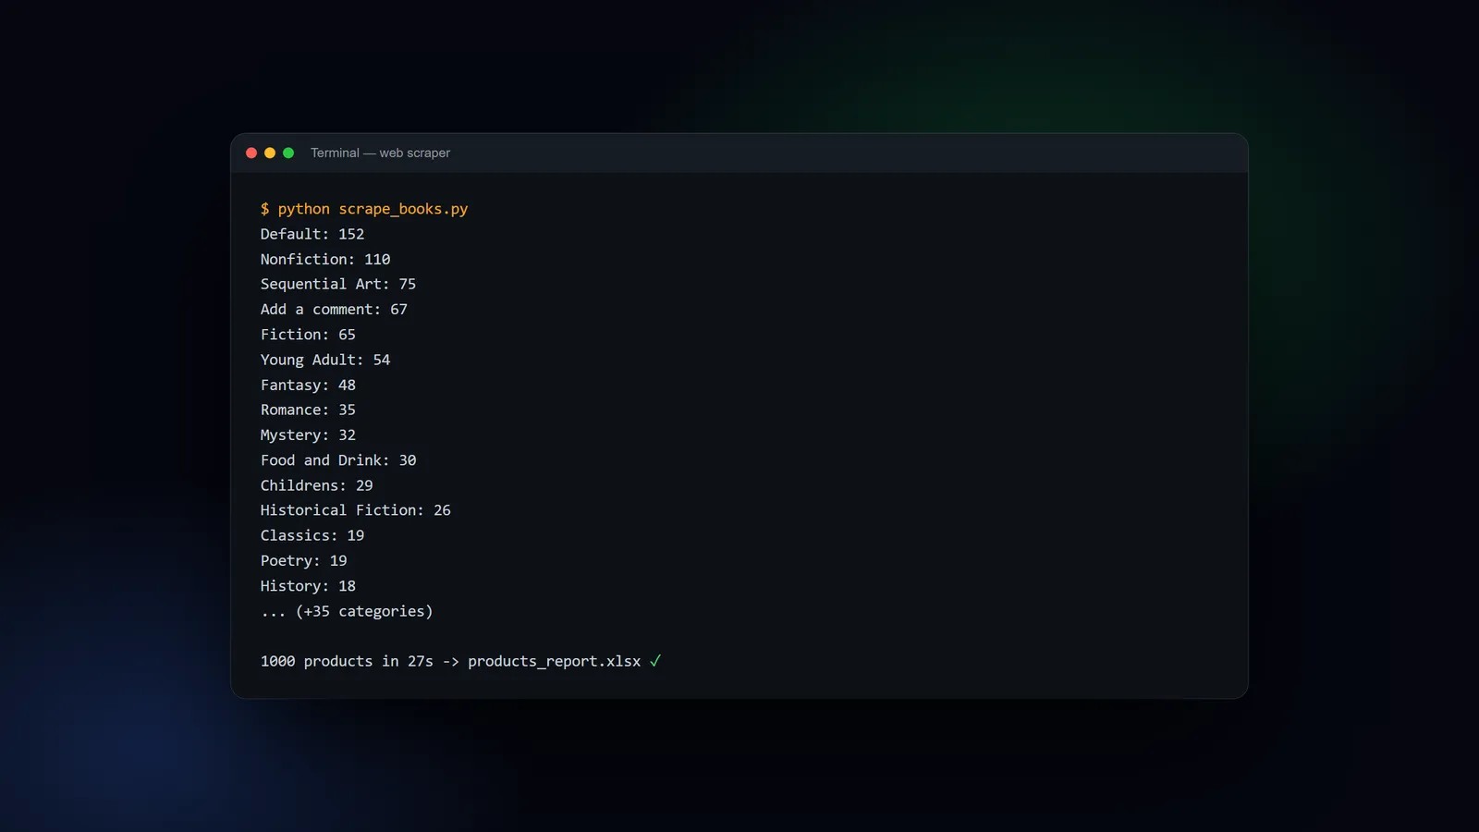Select the 'Mystery: 32' output line
The image size is (1479, 832).
[308, 434]
